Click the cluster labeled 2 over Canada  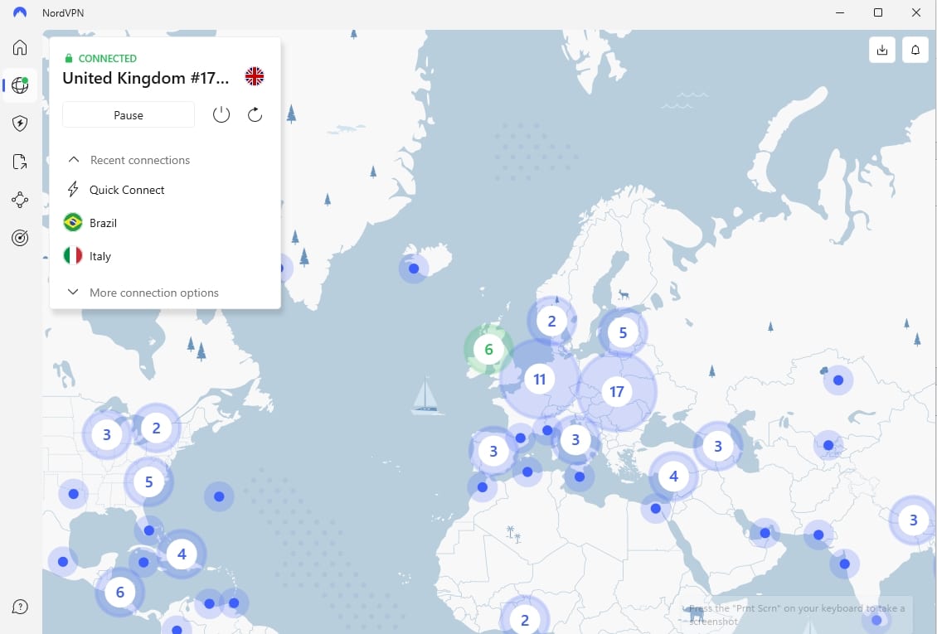coord(156,428)
